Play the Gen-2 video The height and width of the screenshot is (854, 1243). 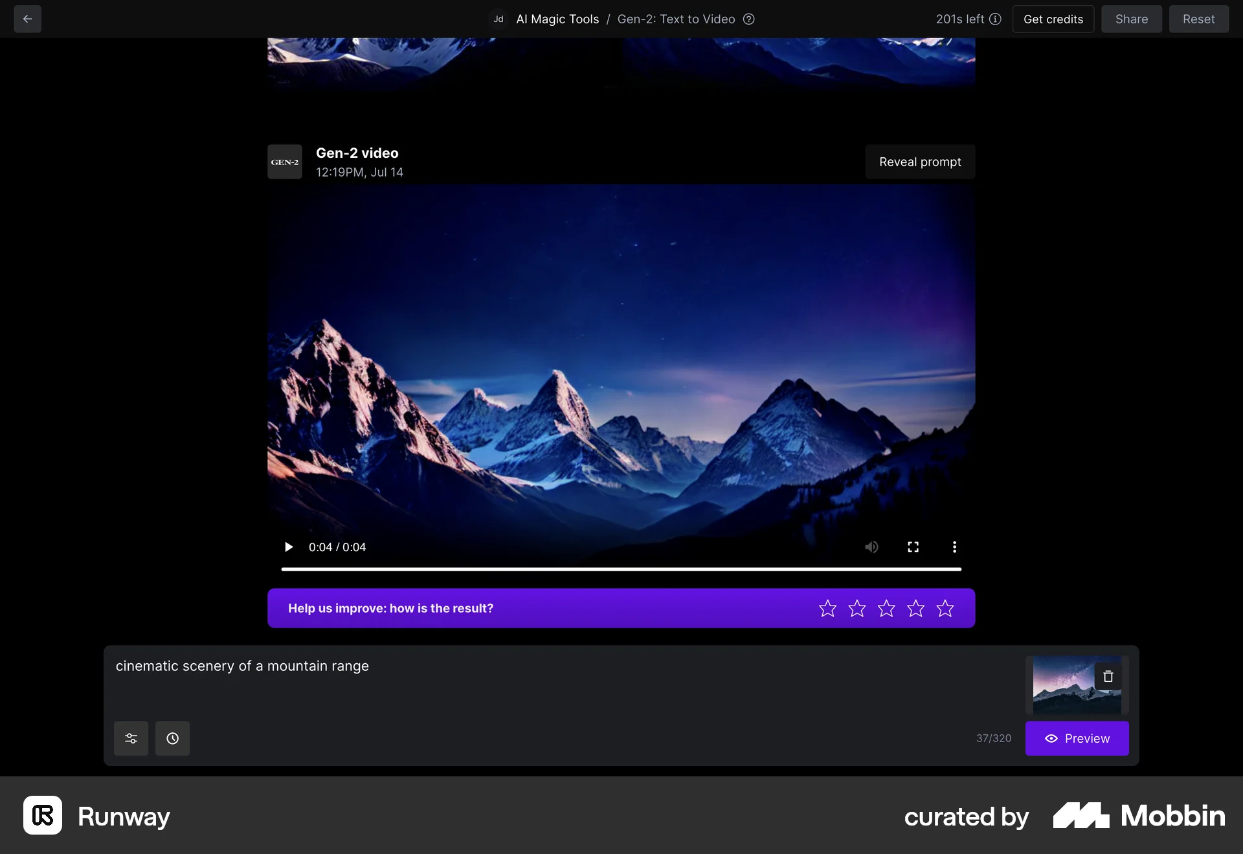click(x=289, y=547)
